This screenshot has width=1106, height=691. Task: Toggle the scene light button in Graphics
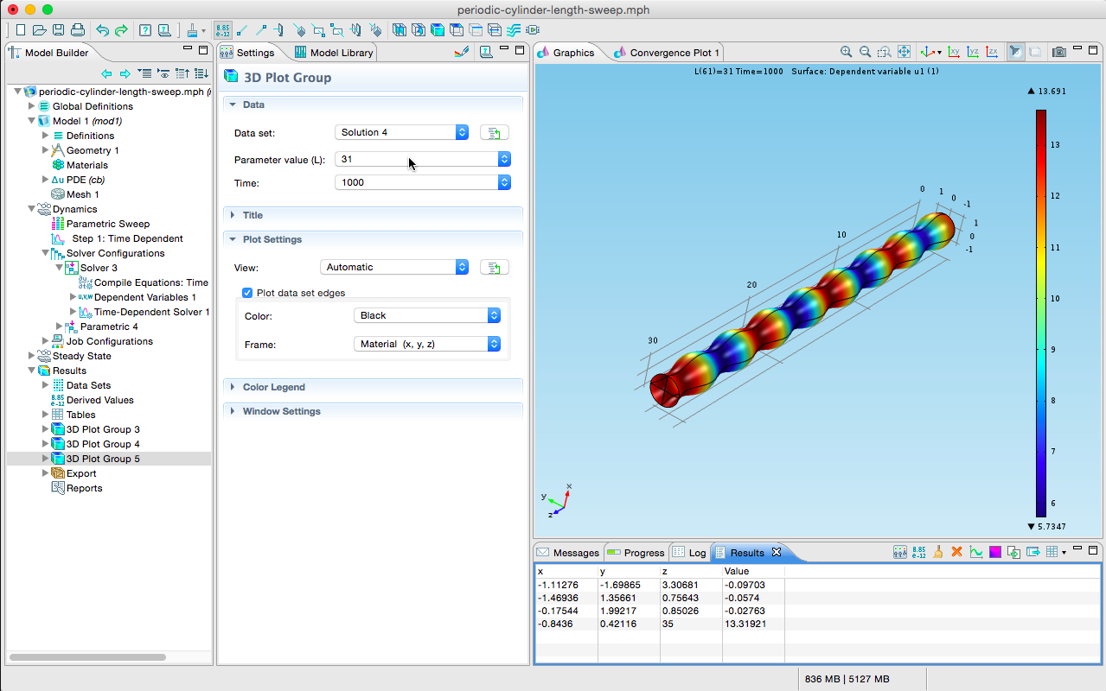1016,52
